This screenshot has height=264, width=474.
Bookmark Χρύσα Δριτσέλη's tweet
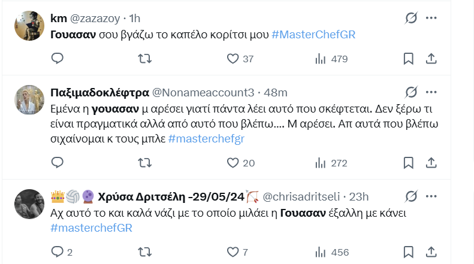tap(408, 252)
